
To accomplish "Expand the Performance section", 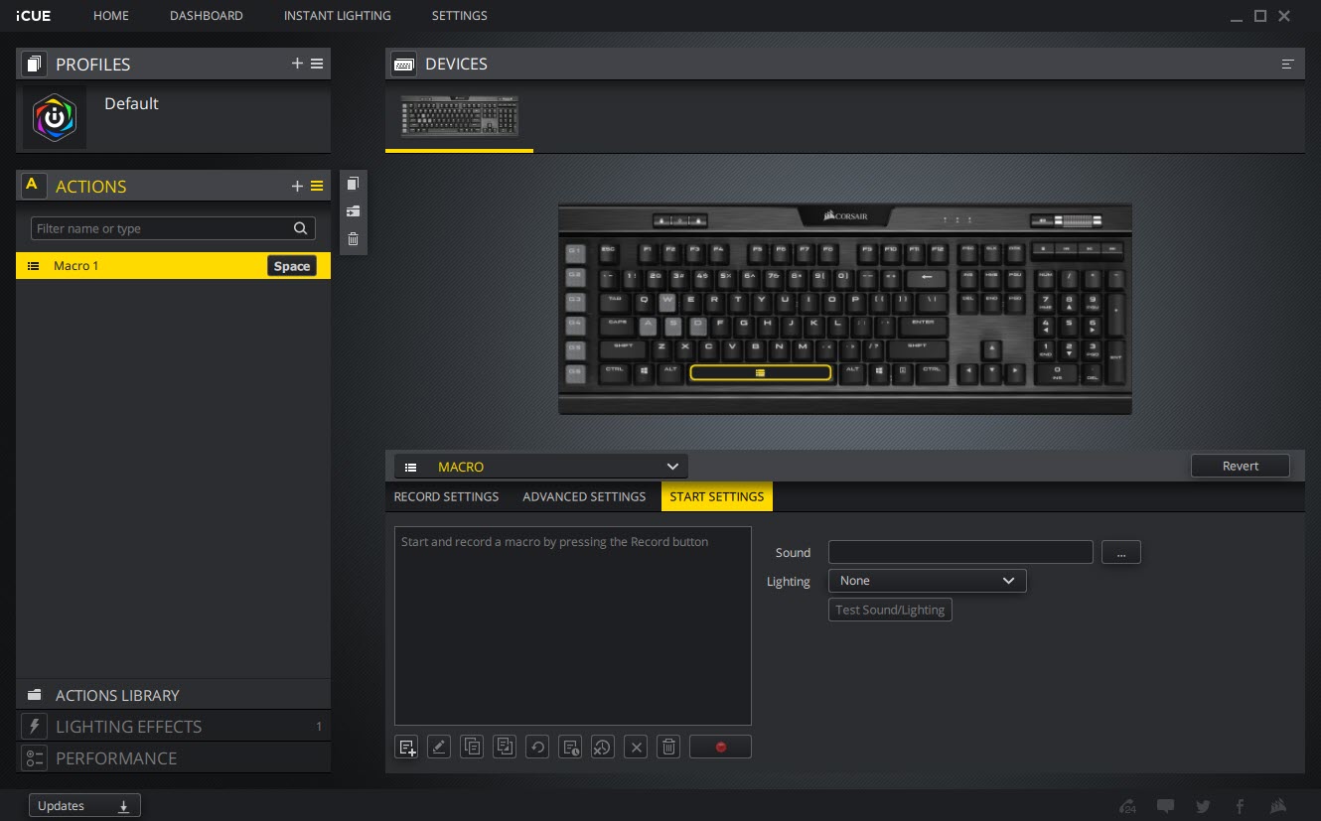I will pyautogui.click(x=173, y=758).
